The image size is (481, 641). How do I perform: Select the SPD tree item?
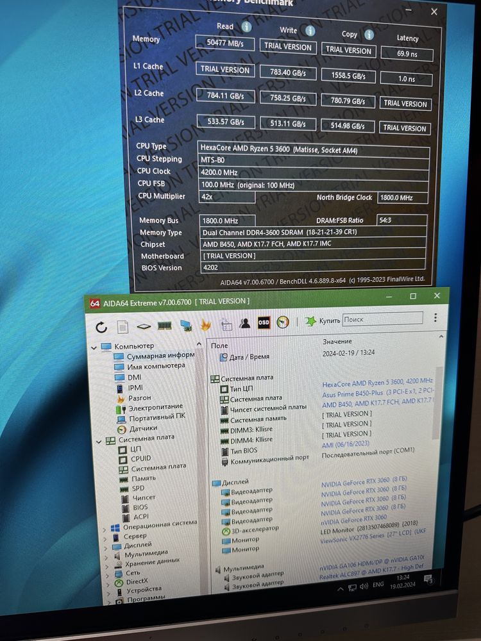138,488
